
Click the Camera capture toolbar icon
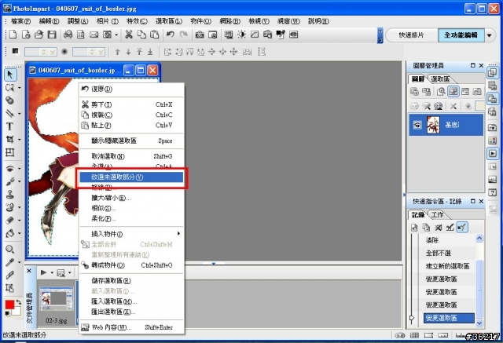200,35
